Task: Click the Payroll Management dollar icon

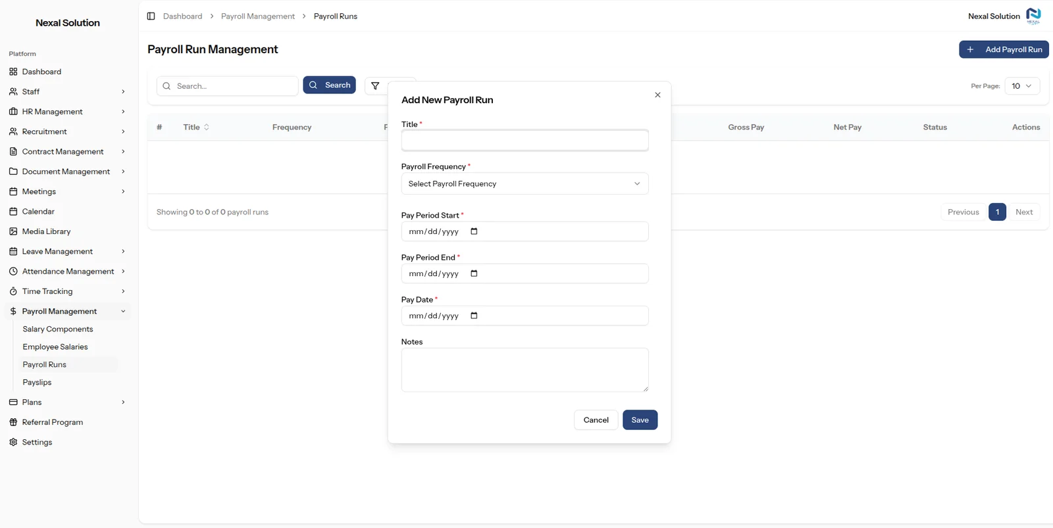Action: tap(13, 312)
